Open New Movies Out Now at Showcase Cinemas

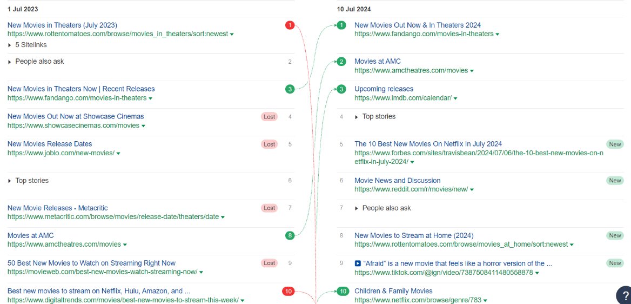pyautogui.click(x=76, y=116)
